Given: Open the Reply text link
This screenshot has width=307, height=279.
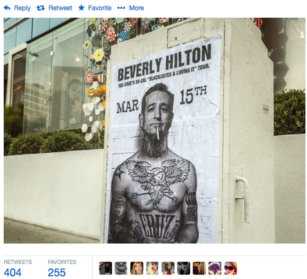Looking at the screenshot, I should [22, 8].
